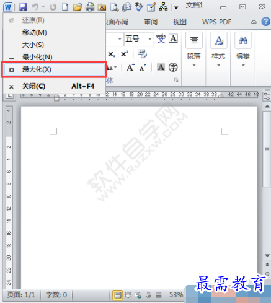Redo the last action
271x303 pixels.
[x=53, y=7]
